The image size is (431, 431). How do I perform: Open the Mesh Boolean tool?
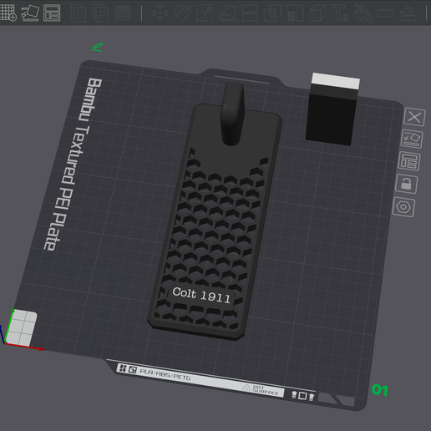272,13
